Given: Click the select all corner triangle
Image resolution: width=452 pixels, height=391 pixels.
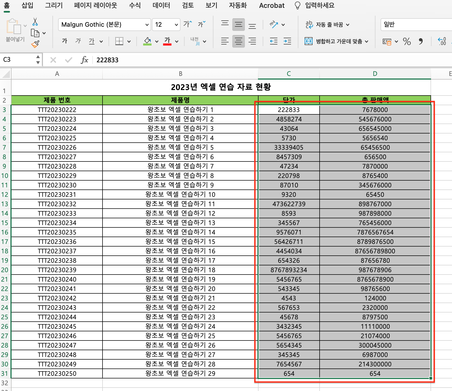Looking at the screenshot, I should pos(6,74).
